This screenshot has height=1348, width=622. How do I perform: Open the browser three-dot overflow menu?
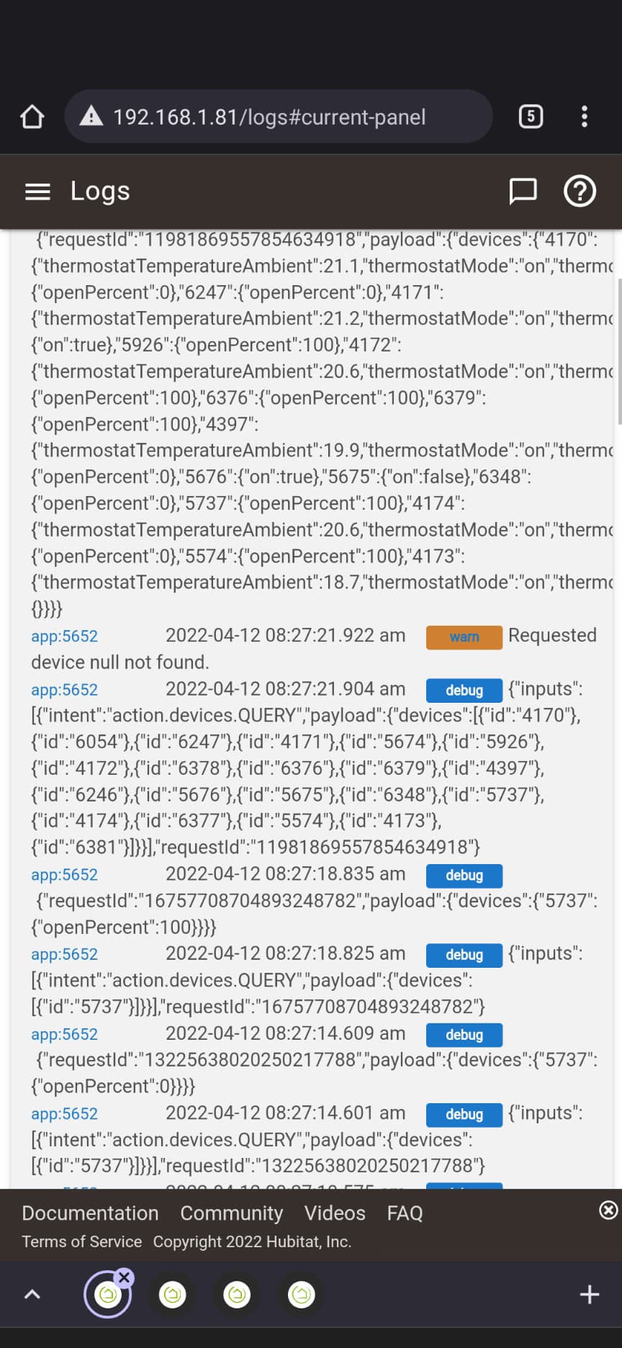585,117
